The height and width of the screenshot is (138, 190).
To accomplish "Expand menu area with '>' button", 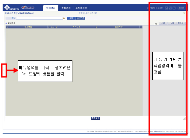I will (3, 70).
